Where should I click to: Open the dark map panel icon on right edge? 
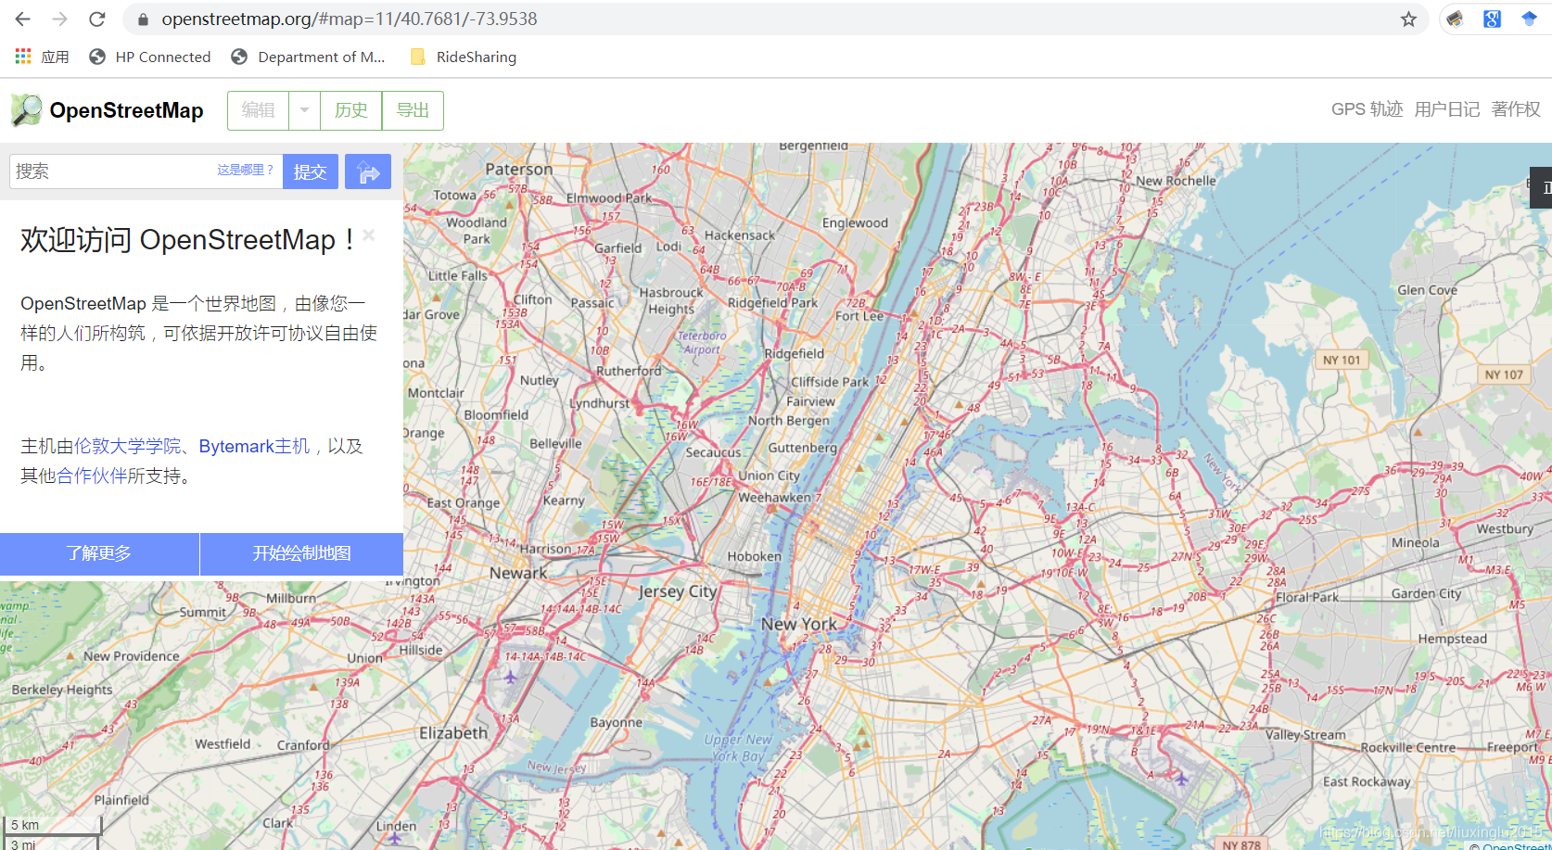[x=1541, y=186]
